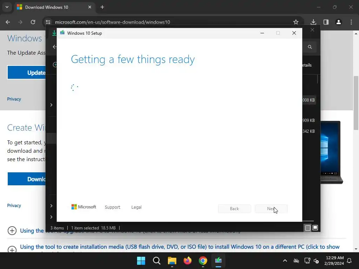Click File Explorer back arrow

pos(54,47)
